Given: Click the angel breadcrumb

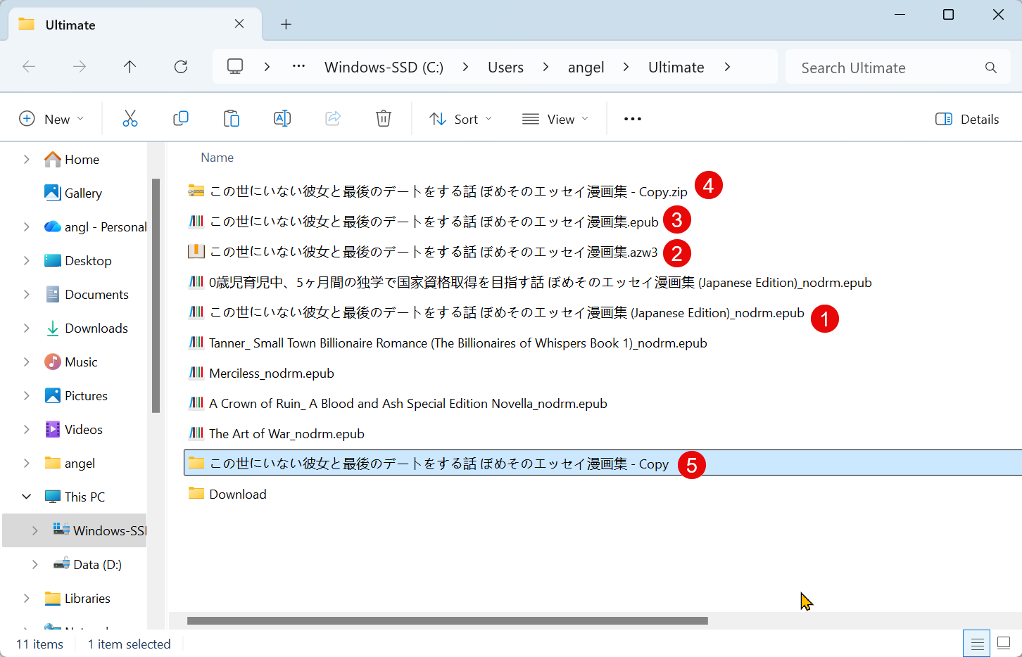Looking at the screenshot, I should coord(586,68).
